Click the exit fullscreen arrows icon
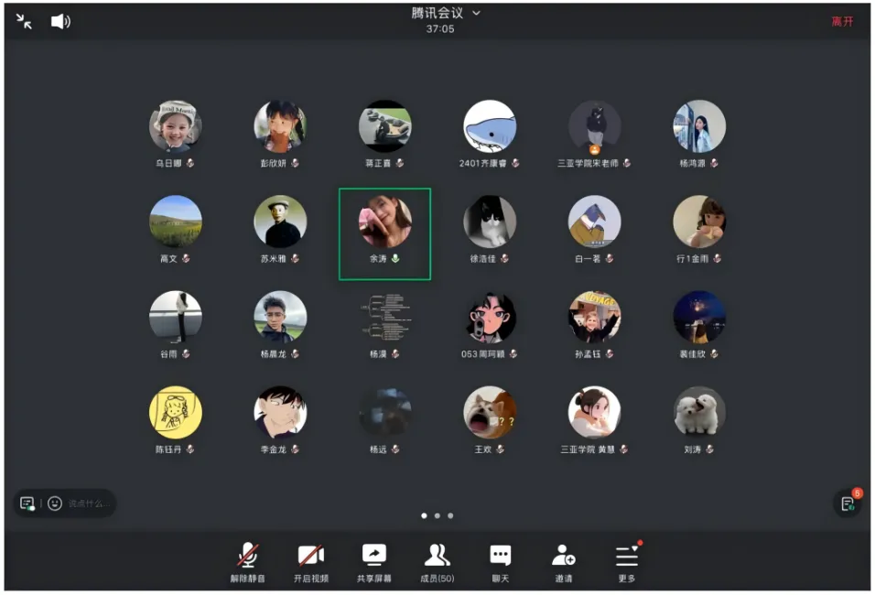 coord(25,21)
